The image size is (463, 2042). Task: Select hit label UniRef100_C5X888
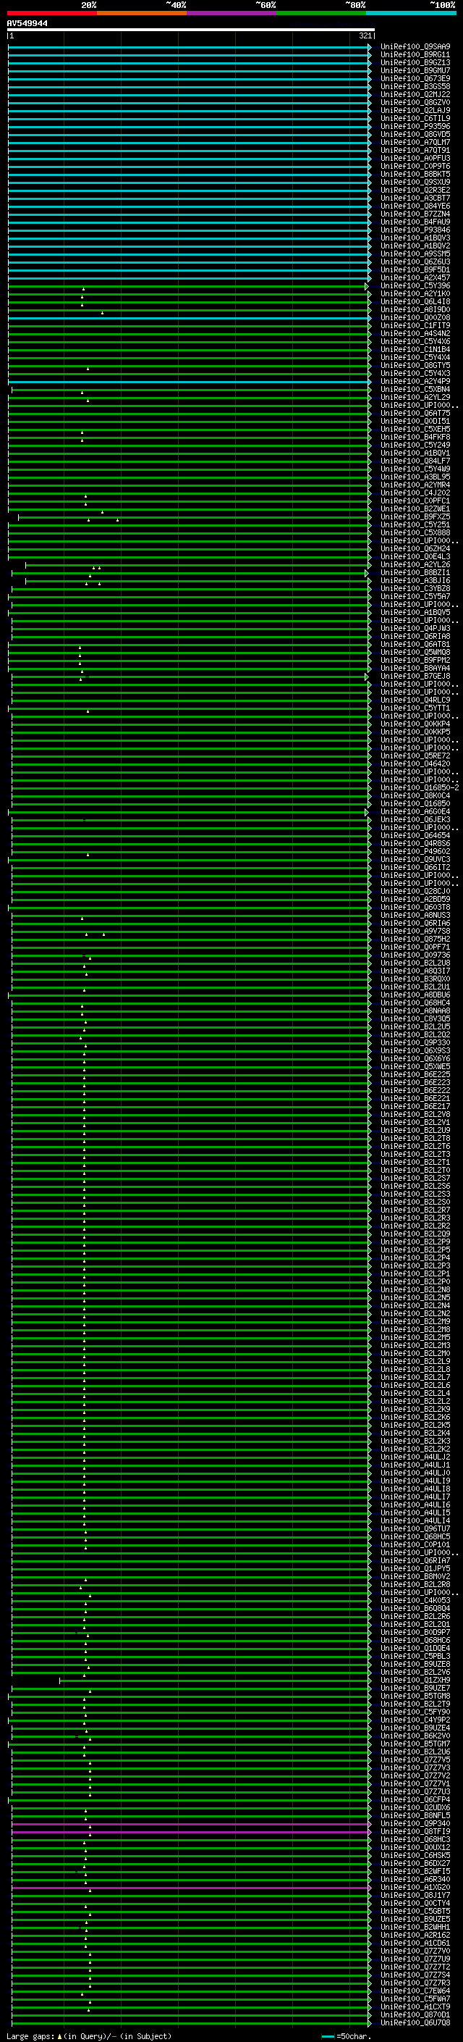tap(415, 532)
